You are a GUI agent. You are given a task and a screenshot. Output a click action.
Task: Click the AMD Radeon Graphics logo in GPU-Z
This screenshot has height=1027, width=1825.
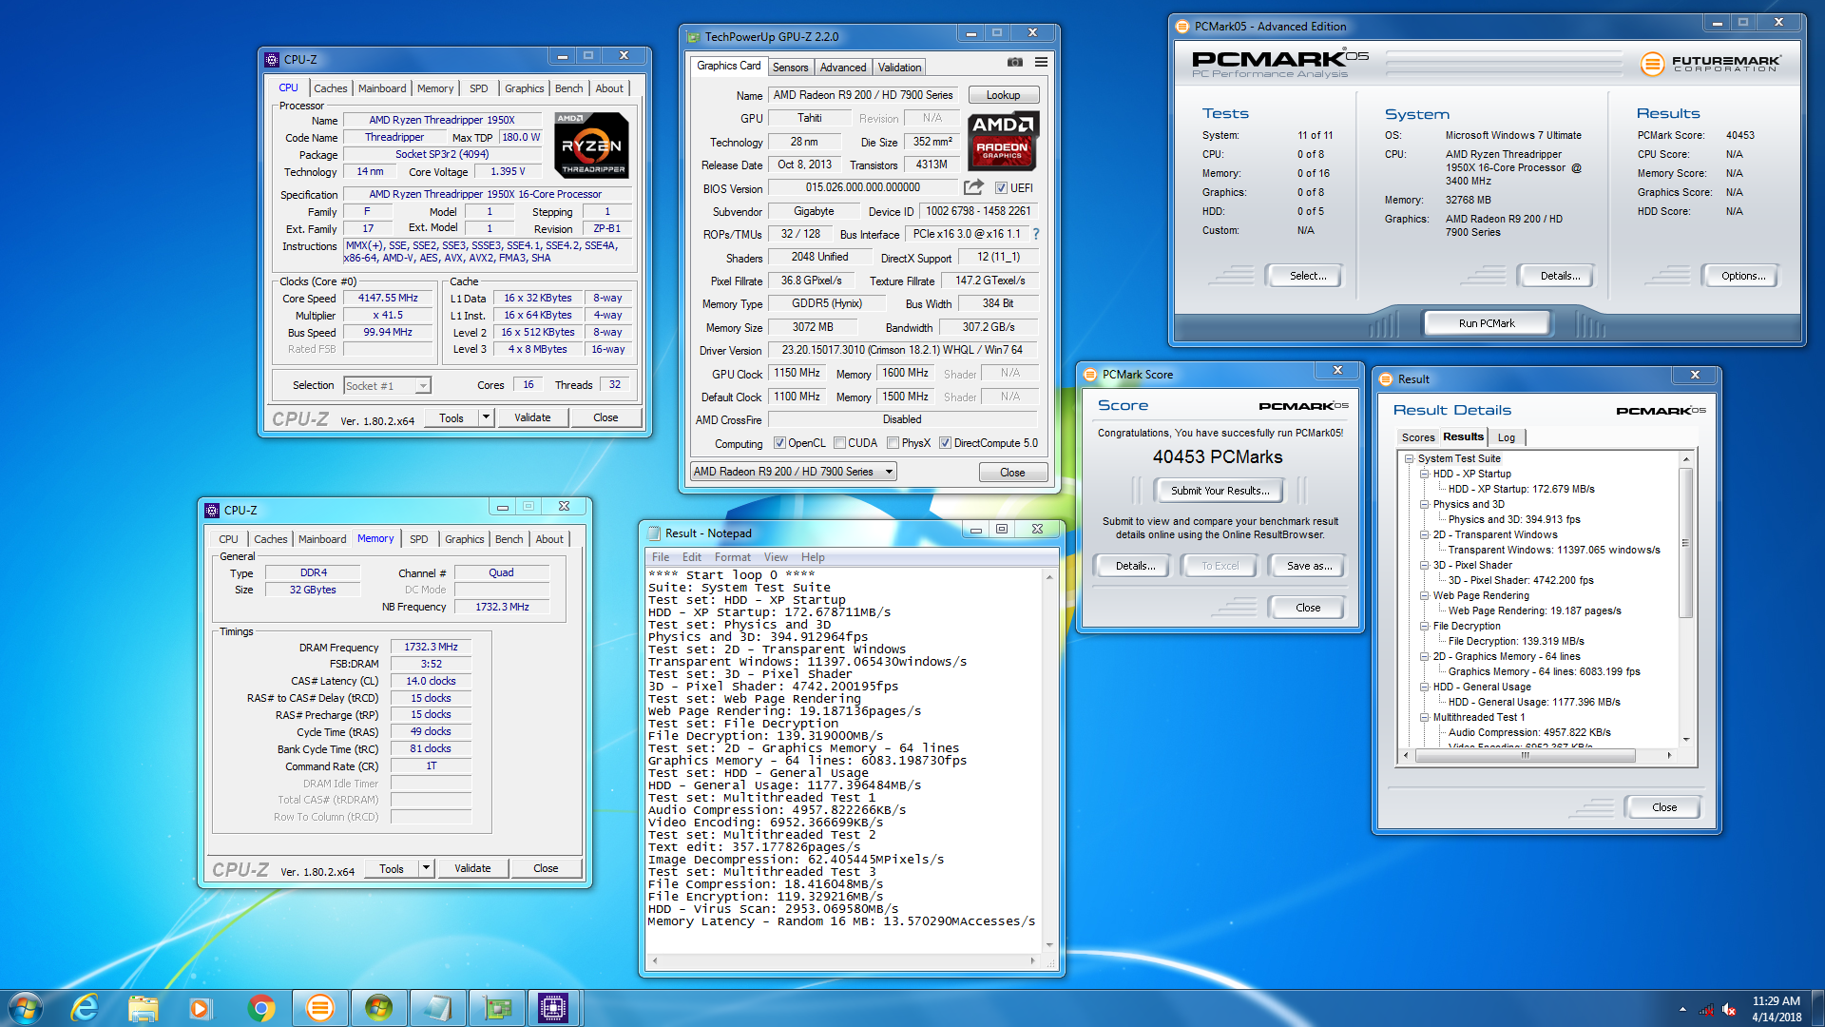[x=1003, y=141]
